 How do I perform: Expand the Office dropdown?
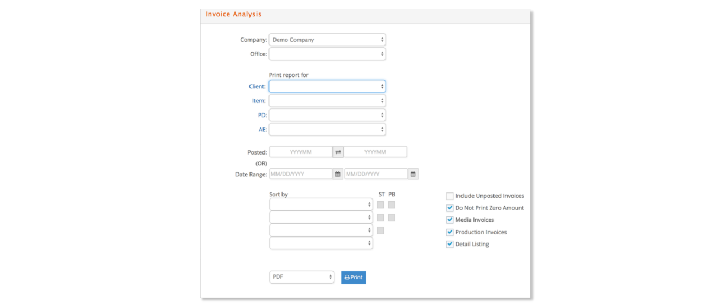(328, 54)
